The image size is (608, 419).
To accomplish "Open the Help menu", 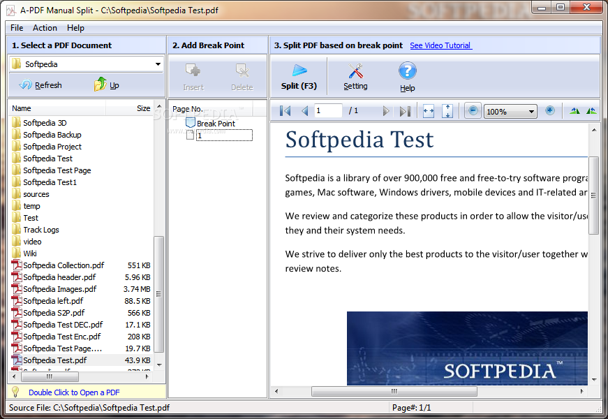I will (75, 28).
